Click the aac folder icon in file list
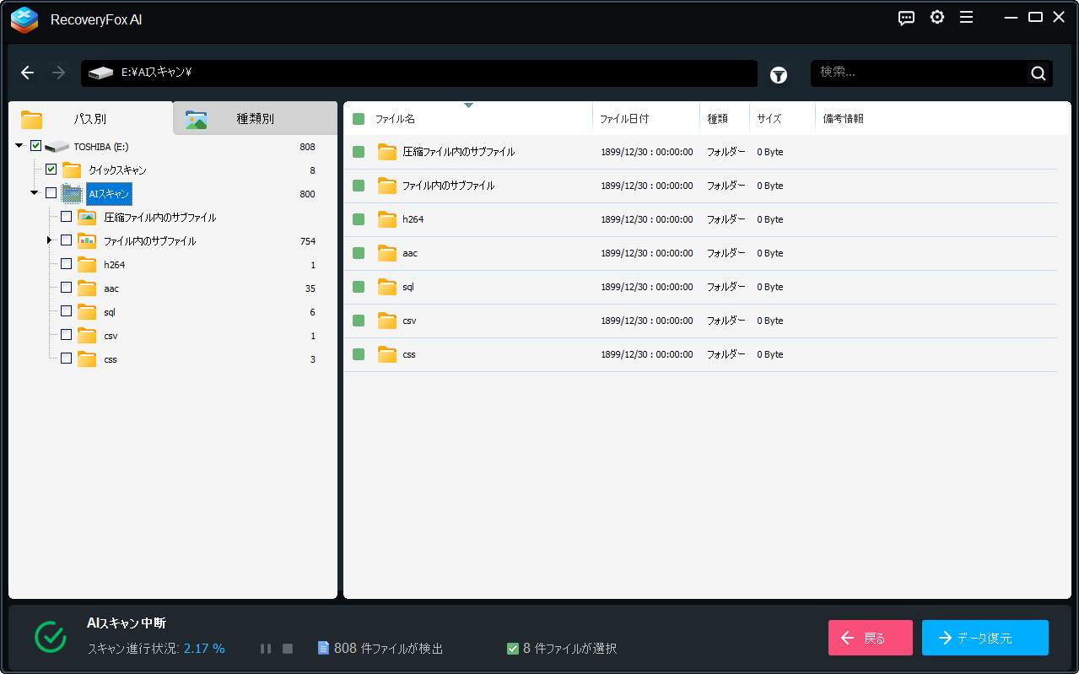 click(387, 253)
